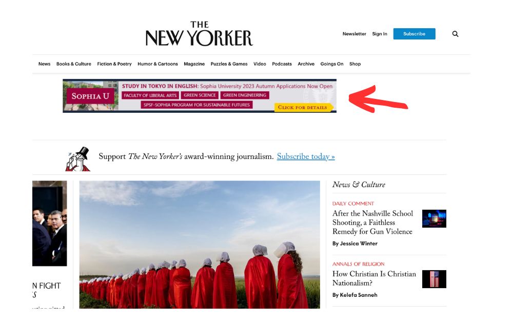
Task: Click the search magnifier icon
Action: tap(455, 34)
